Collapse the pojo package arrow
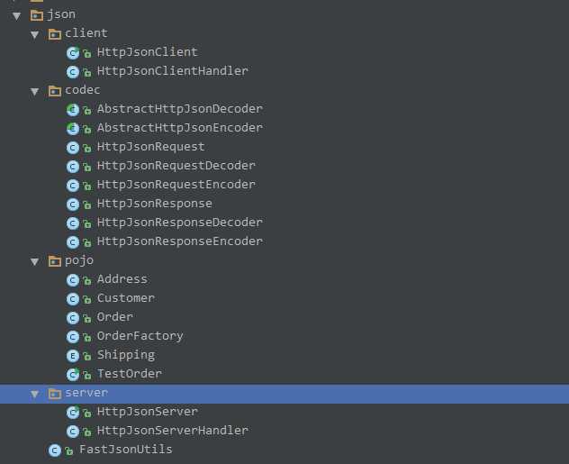Image resolution: width=569 pixels, height=464 pixels. 34,261
